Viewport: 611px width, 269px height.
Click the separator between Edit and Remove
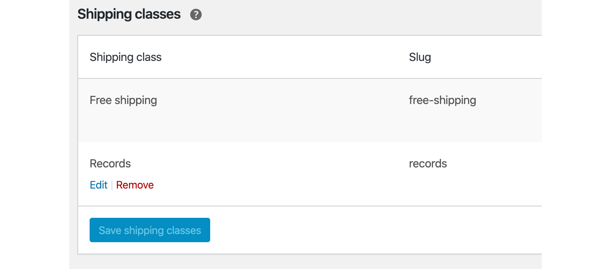(112, 185)
